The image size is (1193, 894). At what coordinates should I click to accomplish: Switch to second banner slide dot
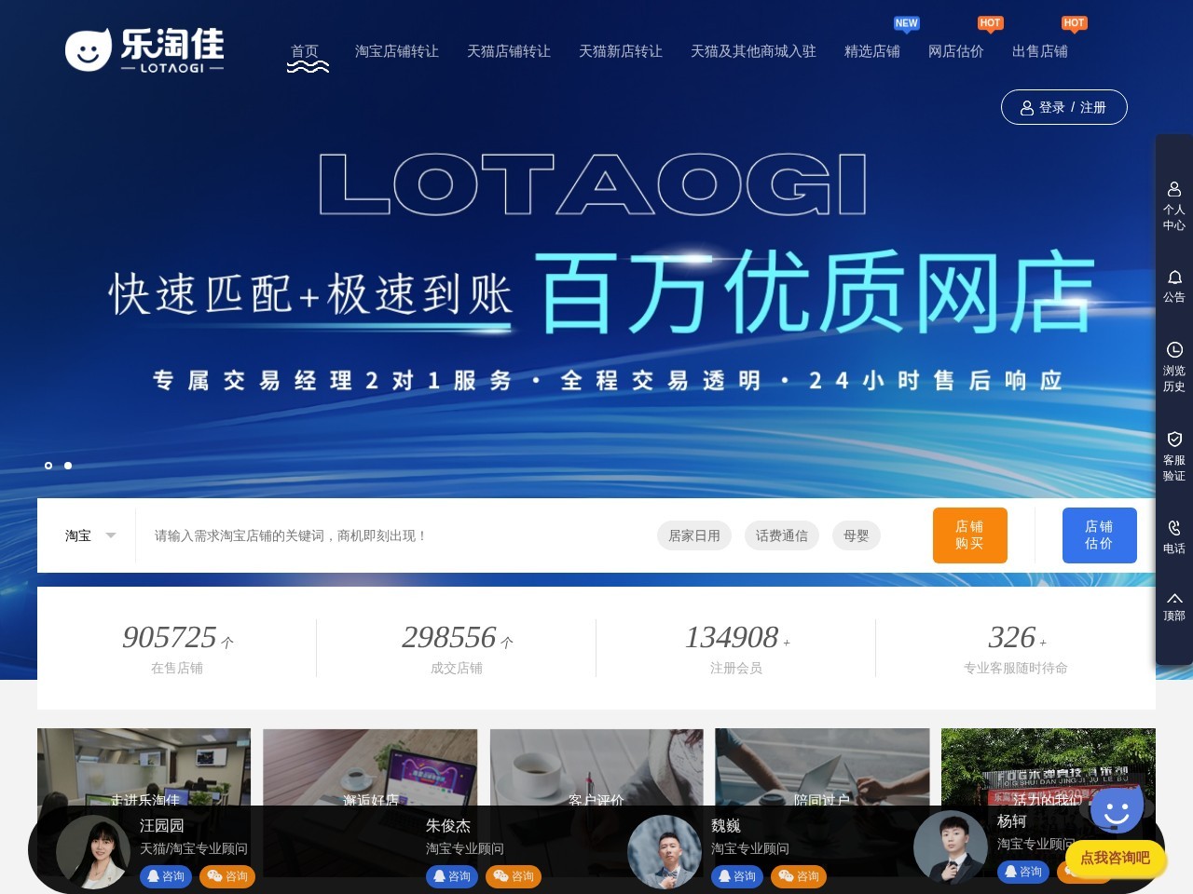(68, 466)
